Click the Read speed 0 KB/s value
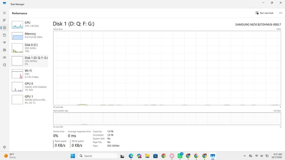285x160 pixels. click(x=60, y=145)
